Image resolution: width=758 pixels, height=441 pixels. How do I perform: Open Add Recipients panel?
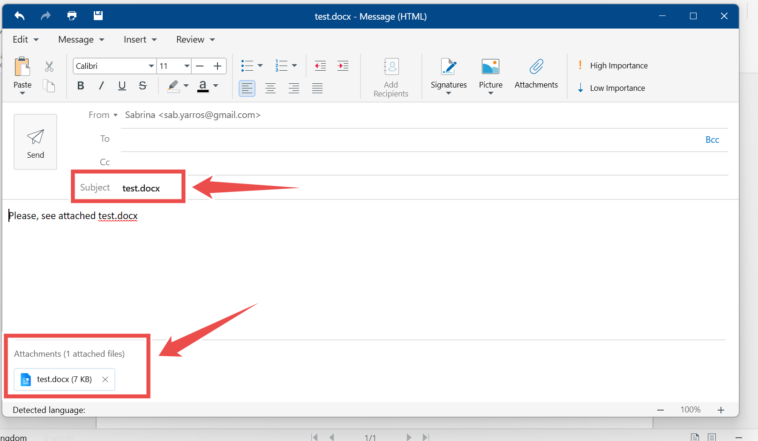390,76
